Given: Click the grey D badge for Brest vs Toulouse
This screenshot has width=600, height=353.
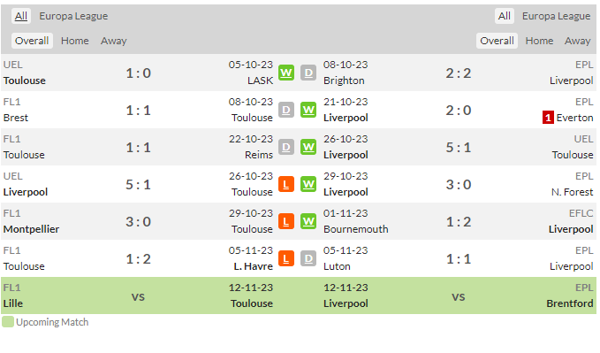Looking at the screenshot, I should pyautogui.click(x=285, y=110).
